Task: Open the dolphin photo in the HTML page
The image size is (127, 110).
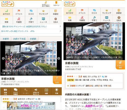Action: click(x=31, y=58)
